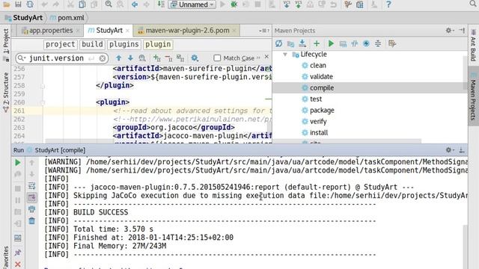Click the VCS Commit icon
Screen dimensions: 479x269
point(298,4)
